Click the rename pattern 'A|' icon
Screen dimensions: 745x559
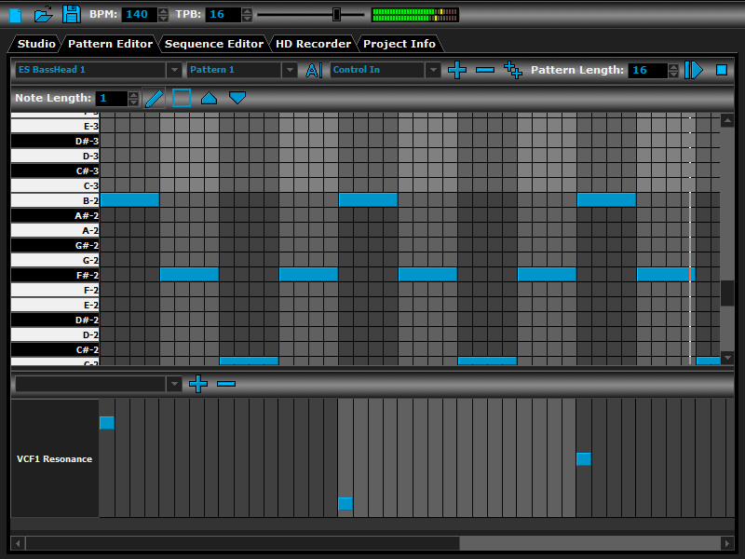(x=314, y=70)
